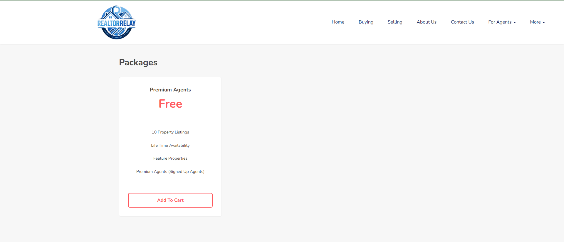Select the Premium Agents package title
The image size is (564, 242).
click(x=170, y=90)
